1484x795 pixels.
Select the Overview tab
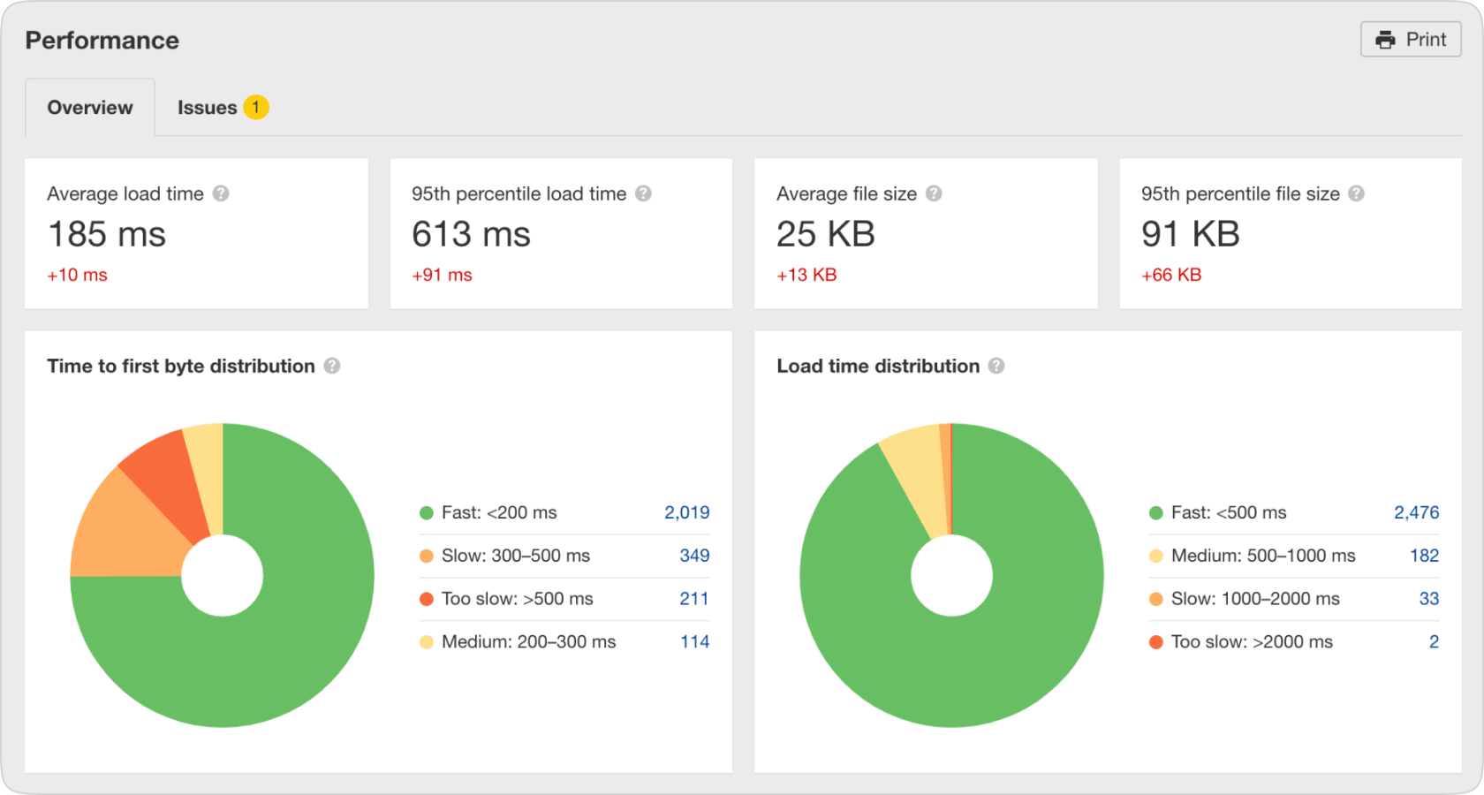point(90,108)
